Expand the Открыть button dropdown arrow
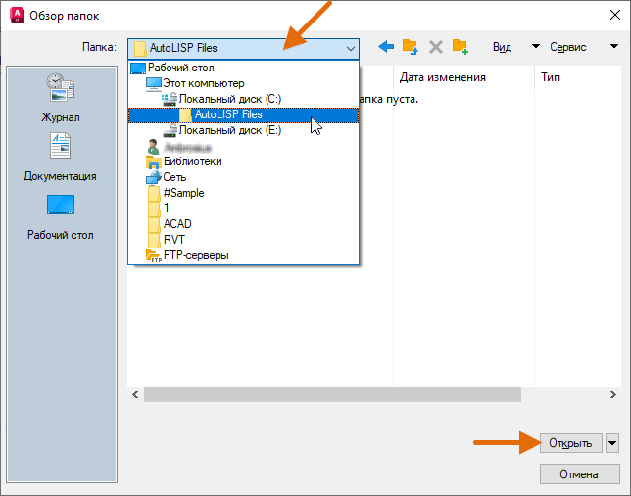Image resolution: width=631 pixels, height=496 pixels. point(612,443)
